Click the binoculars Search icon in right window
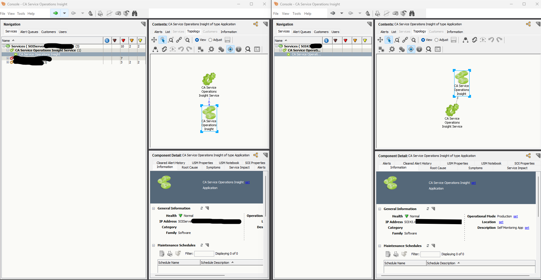Screen dimensions: 541x280 tap(412, 13)
